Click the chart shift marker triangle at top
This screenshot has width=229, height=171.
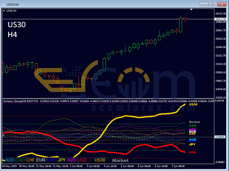pyautogui.click(x=191, y=10)
